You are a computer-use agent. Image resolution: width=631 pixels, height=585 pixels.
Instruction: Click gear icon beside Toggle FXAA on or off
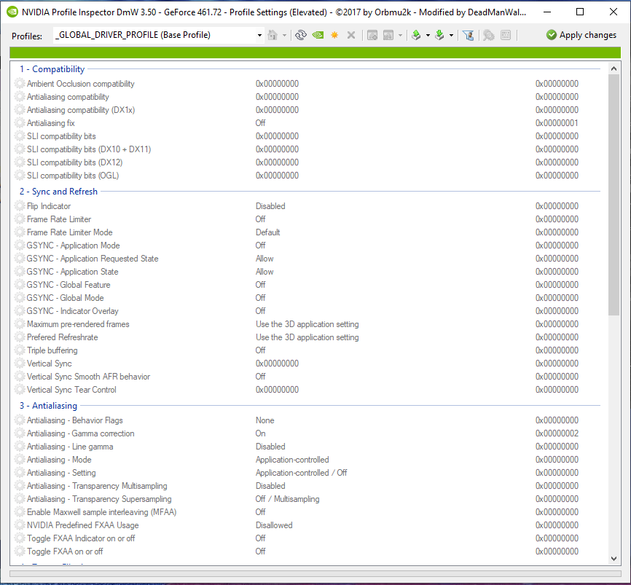(x=20, y=551)
